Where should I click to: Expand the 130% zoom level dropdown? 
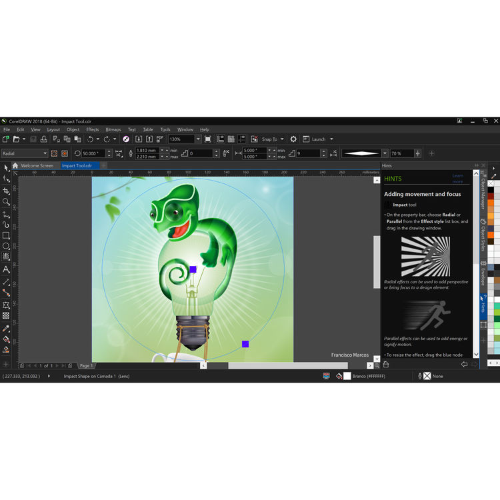click(198, 139)
